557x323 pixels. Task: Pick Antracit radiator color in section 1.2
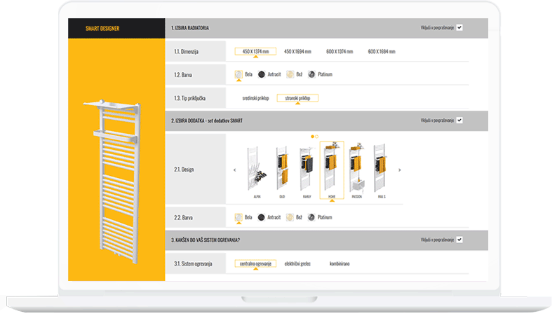pyautogui.click(x=262, y=74)
